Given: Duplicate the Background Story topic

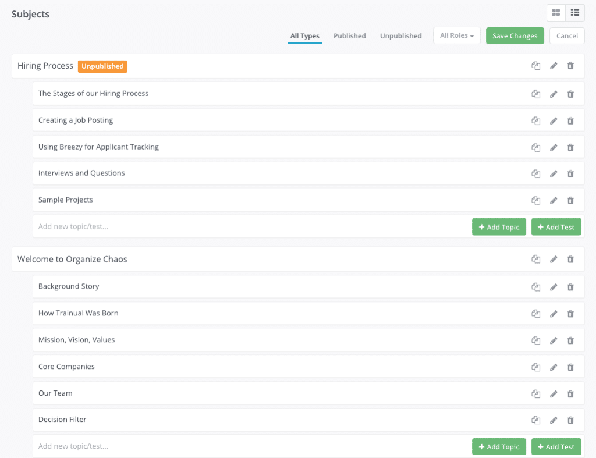Looking at the screenshot, I should 535,287.
